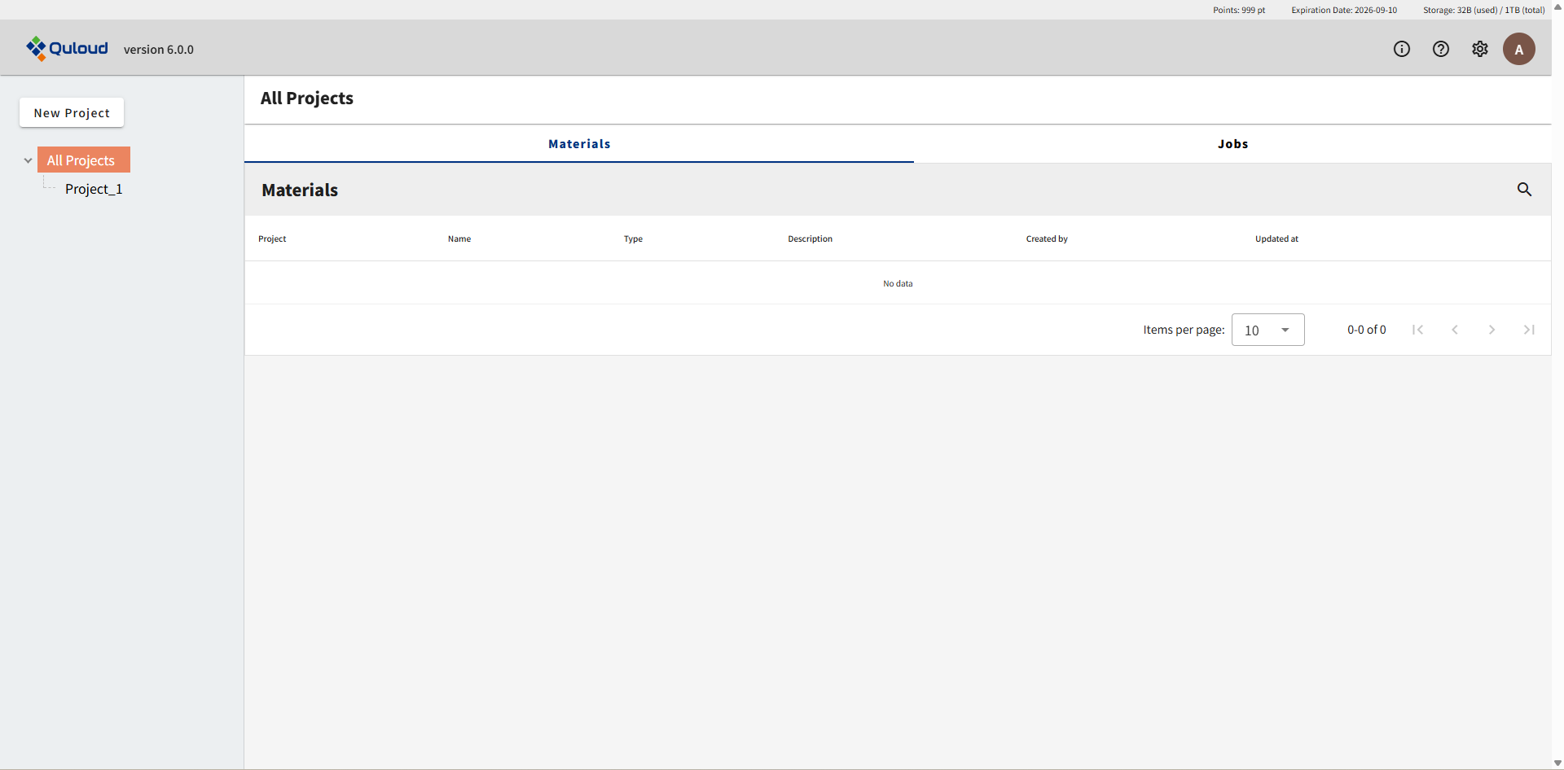Open the information icon in header
The image size is (1564, 770).
coord(1401,49)
